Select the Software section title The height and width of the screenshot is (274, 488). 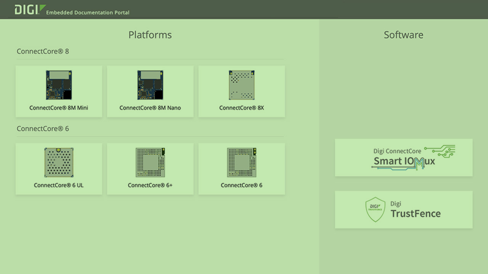pos(404,35)
